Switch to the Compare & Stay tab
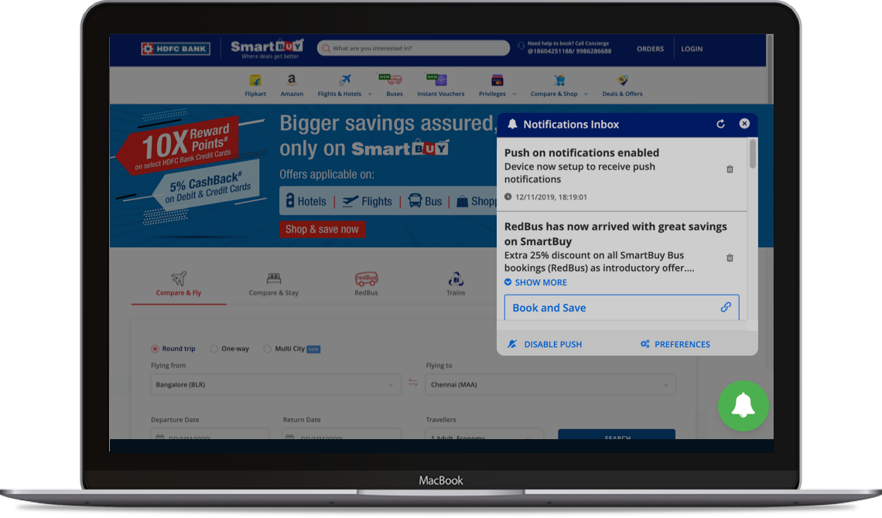Screen dimensions: 882x518 click(x=273, y=285)
